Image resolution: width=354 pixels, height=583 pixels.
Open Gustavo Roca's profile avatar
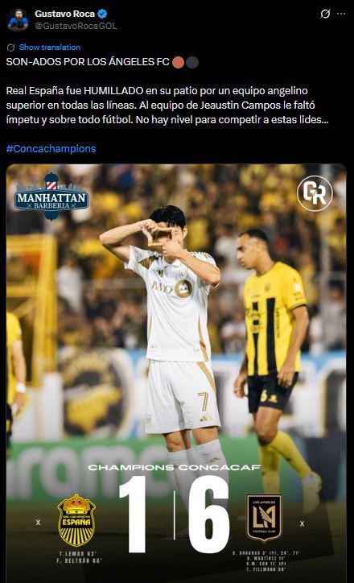click(18, 19)
